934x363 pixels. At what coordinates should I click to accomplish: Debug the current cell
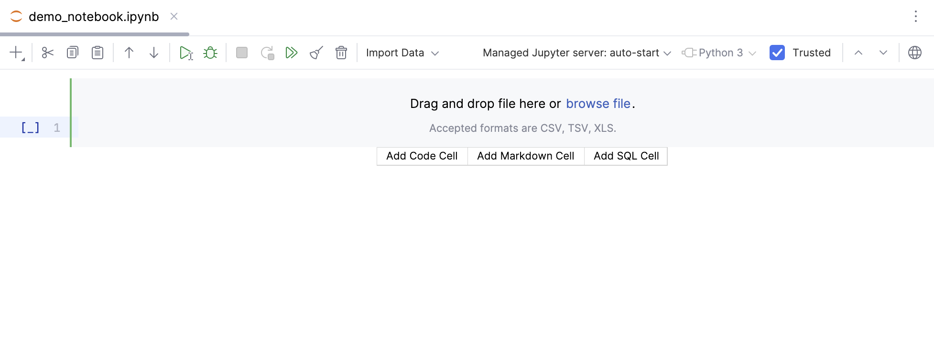[210, 53]
